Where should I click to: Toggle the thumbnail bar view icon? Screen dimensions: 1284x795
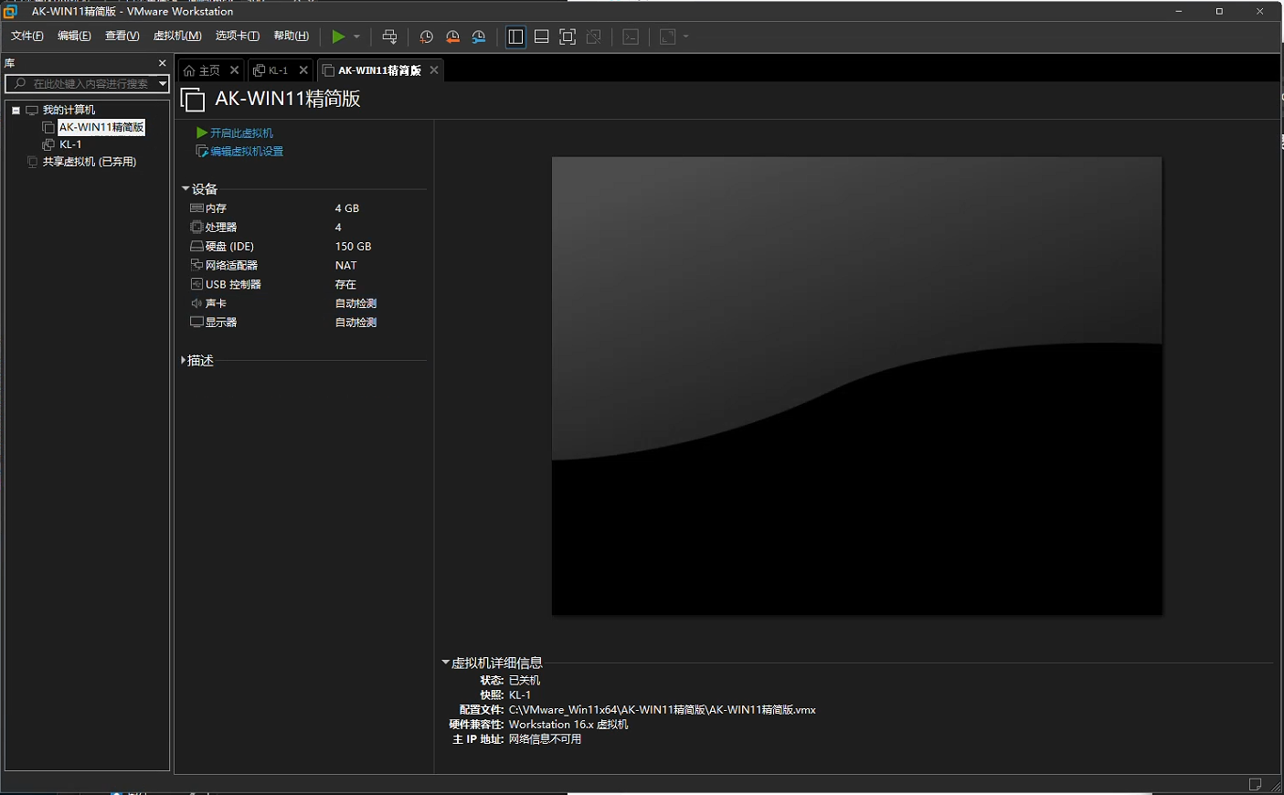coord(542,37)
